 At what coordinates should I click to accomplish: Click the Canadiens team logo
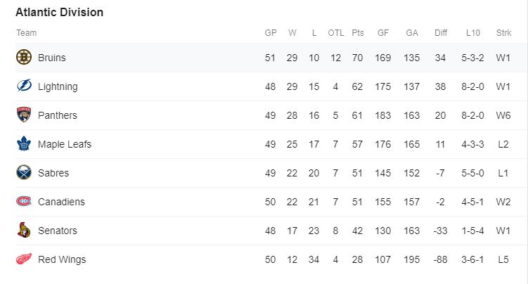[x=24, y=201]
